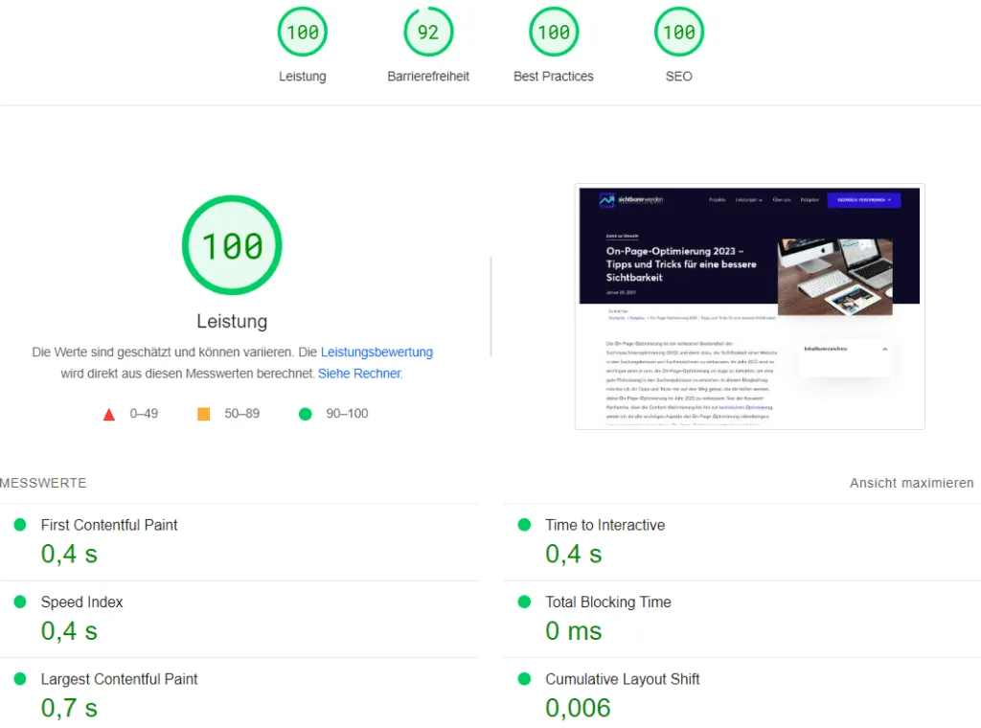Click the green dot beside Largest Contentful Paint
981x728 pixels.
pyautogui.click(x=20, y=678)
